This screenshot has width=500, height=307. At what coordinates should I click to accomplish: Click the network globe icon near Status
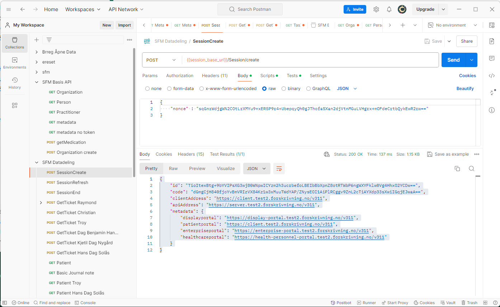pyautogui.click(x=327, y=154)
